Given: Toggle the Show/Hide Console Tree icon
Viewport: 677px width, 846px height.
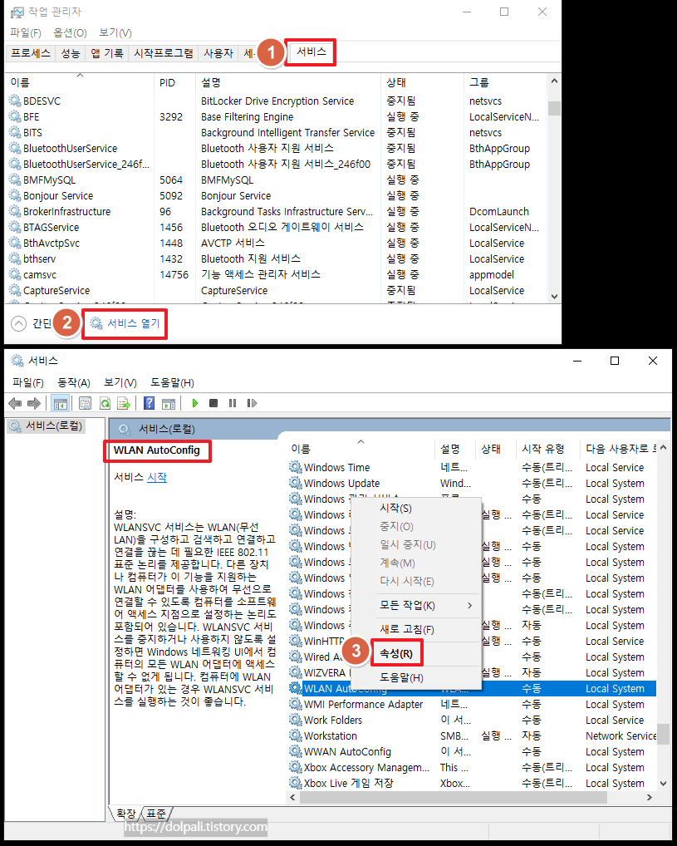Looking at the screenshot, I should click(60, 403).
